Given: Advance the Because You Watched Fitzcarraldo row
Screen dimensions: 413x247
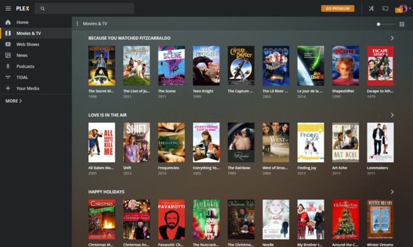Looking at the screenshot, I should [x=392, y=38].
